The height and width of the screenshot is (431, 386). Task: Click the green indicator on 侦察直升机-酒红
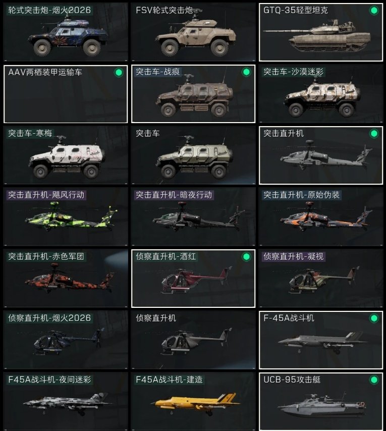click(246, 257)
